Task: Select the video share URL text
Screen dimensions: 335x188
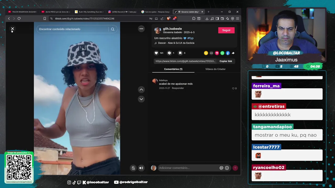Action: pyautogui.click(x=185, y=61)
